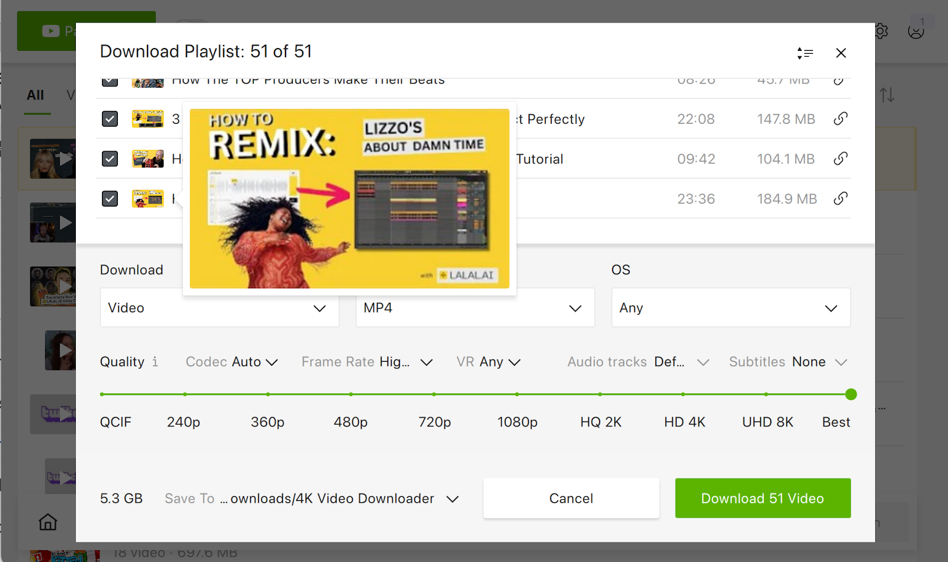948x562 pixels.
Task: Click the thumbnail of the 22:08 video
Action: pos(148,119)
